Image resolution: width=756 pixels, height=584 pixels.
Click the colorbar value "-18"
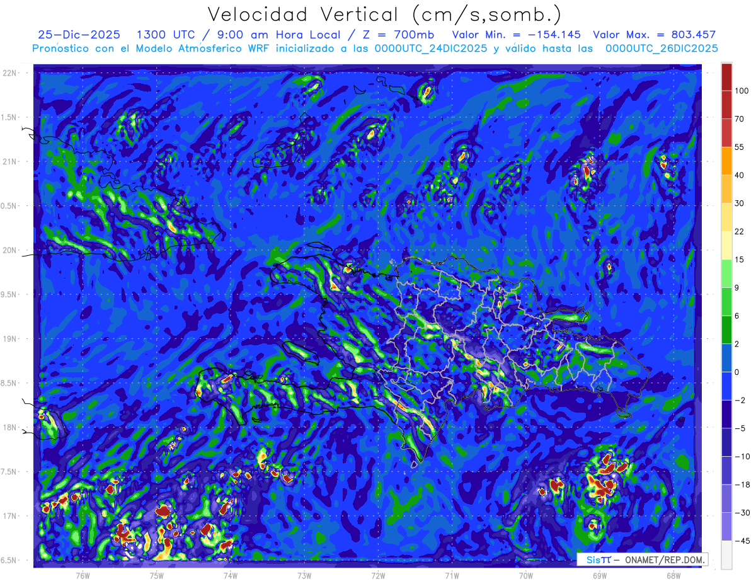tap(742, 484)
